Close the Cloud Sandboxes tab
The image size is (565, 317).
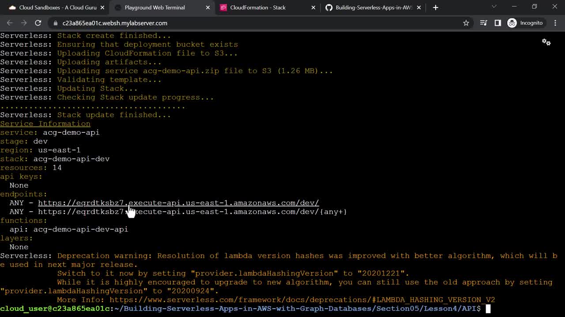[x=102, y=7]
